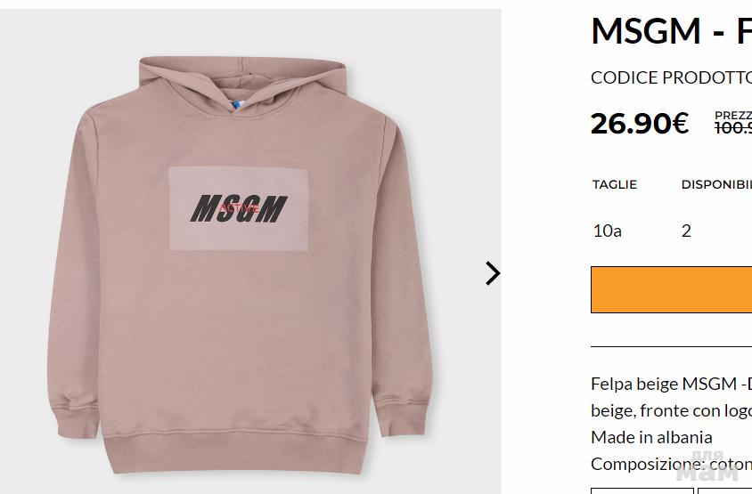Click the grey 'для мам' watermark logo

click(x=707, y=466)
